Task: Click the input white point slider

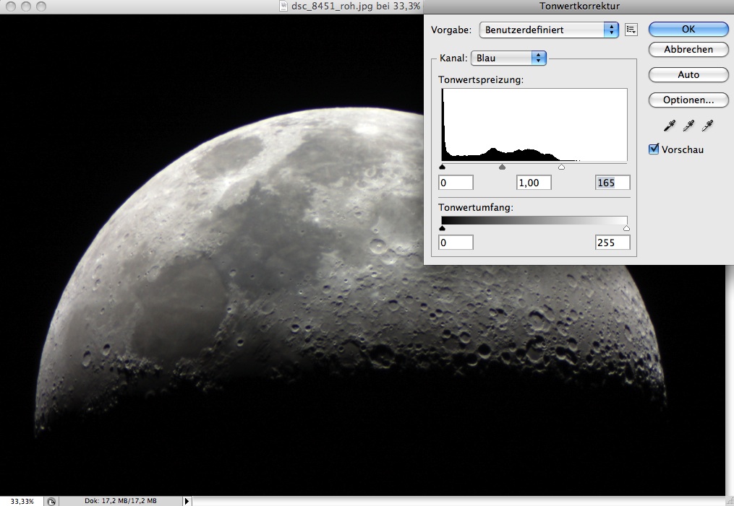Action: click(x=562, y=167)
